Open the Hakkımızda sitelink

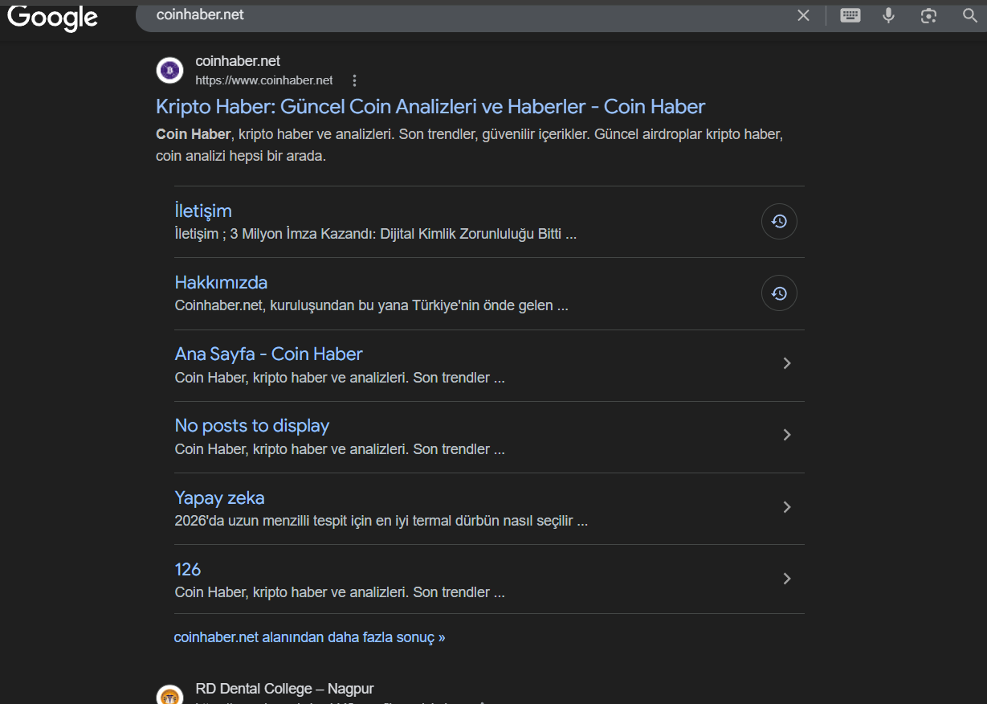(221, 282)
